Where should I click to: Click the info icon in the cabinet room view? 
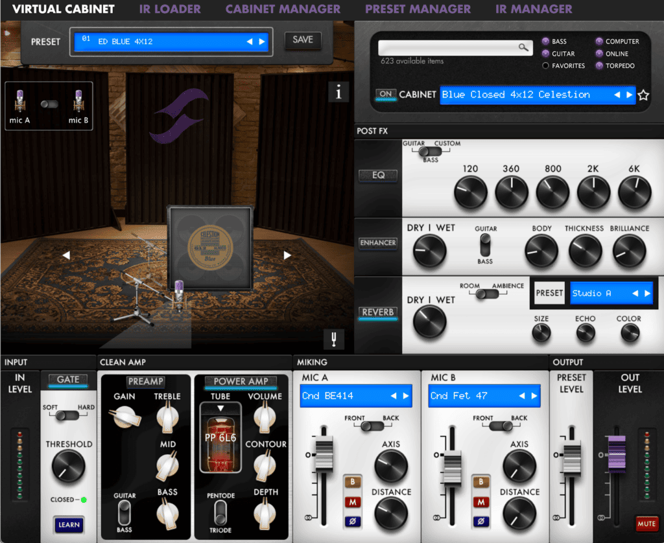(x=338, y=92)
